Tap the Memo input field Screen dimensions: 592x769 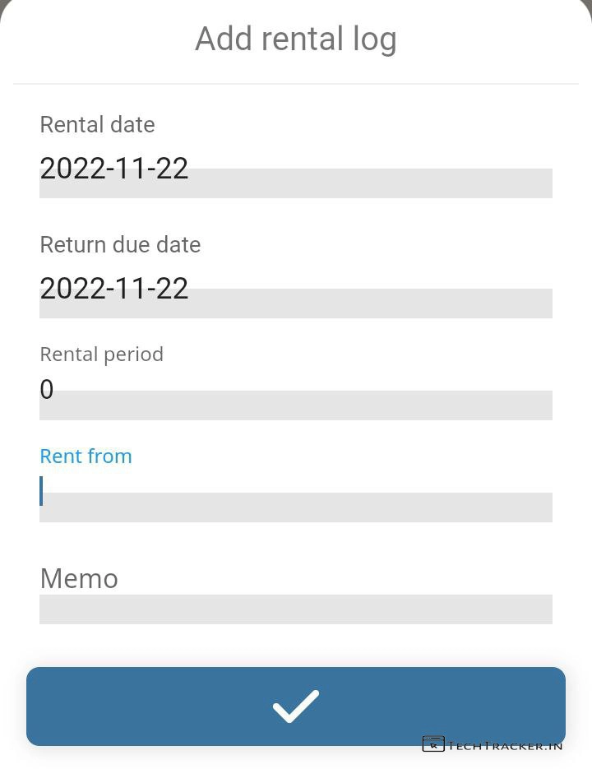[296, 609]
